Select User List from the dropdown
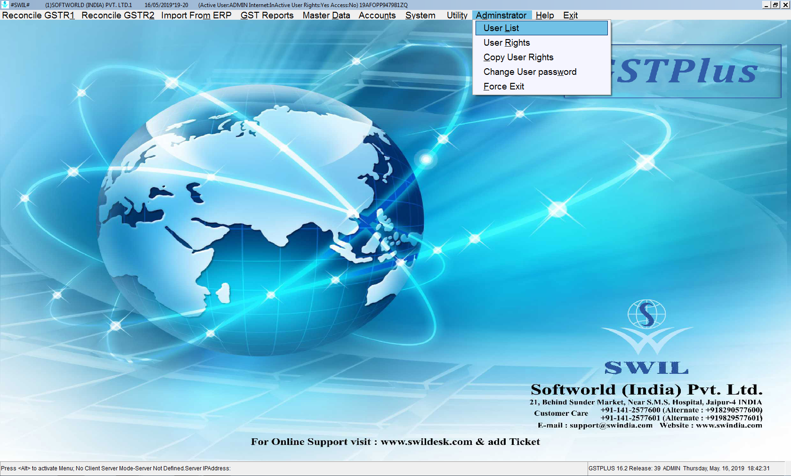The image size is (791, 476). click(541, 28)
